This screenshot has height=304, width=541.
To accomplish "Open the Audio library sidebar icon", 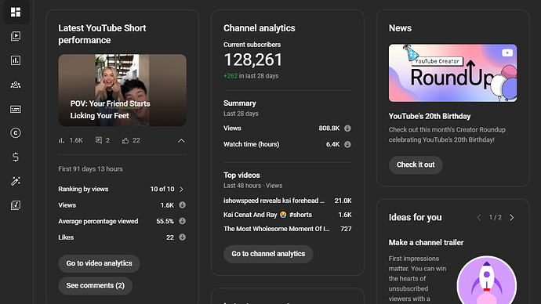I will click(16, 205).
